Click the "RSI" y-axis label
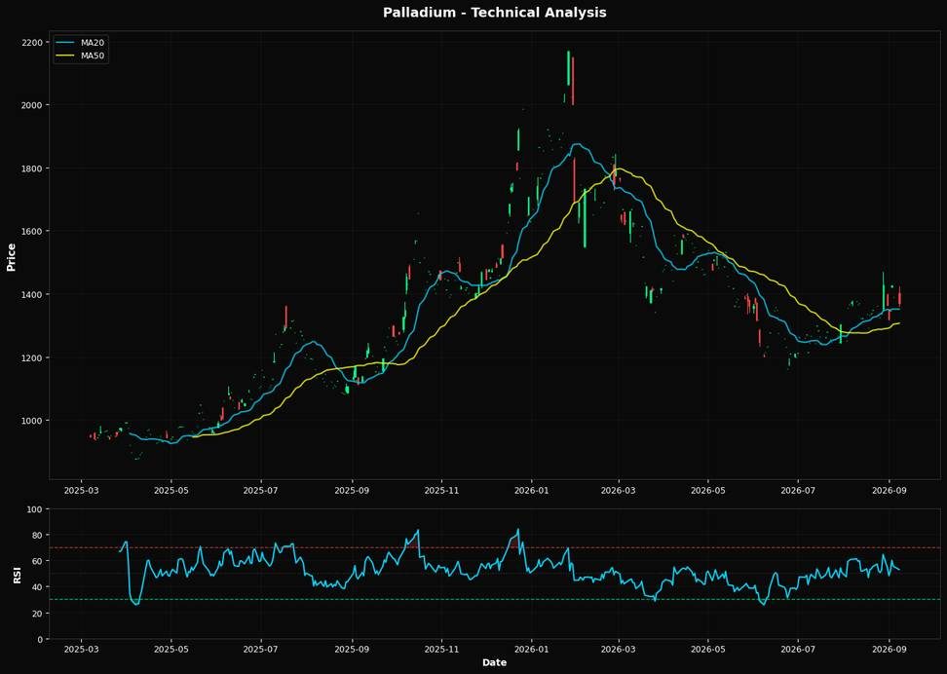The height and width of the screenshot is (674, 947). (17, 575)
